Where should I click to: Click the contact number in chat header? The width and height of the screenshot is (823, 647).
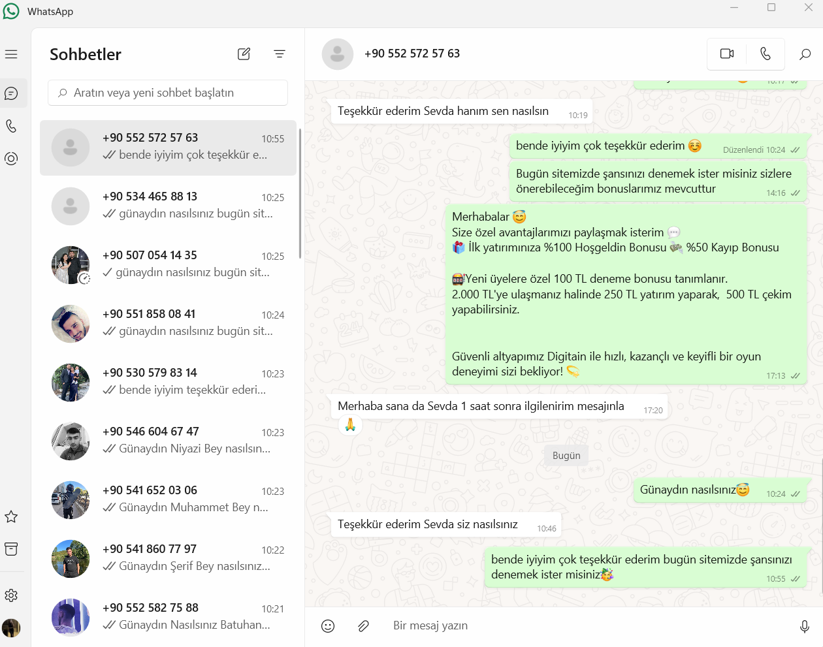point(412,54)
